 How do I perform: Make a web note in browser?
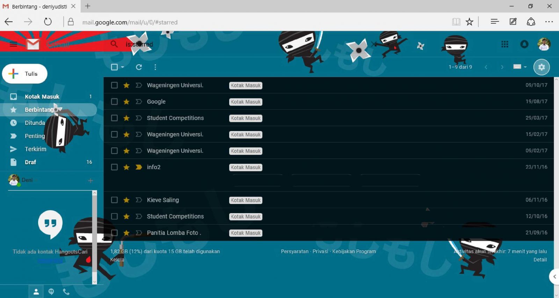point(513,22)
